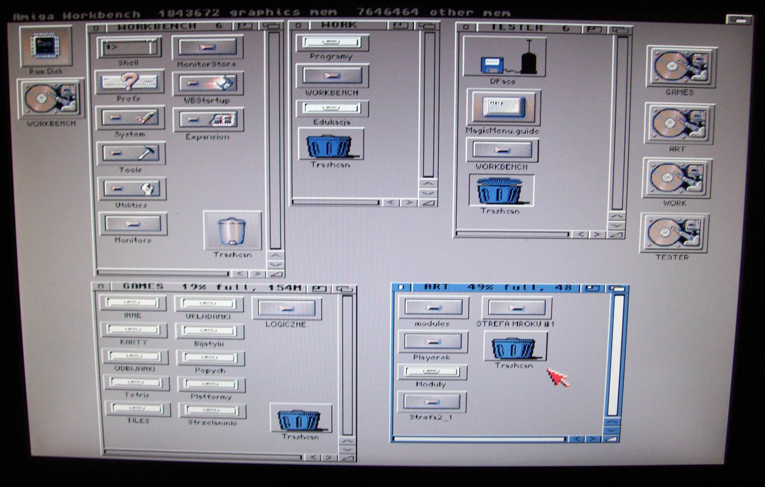Select the Popych drawer in GAMES window

[210, 358]
